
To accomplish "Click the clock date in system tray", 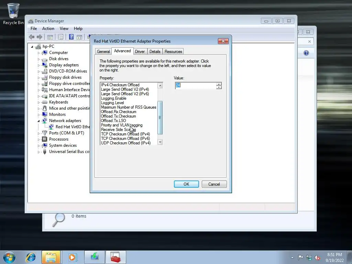I will (x=334, y=261).
